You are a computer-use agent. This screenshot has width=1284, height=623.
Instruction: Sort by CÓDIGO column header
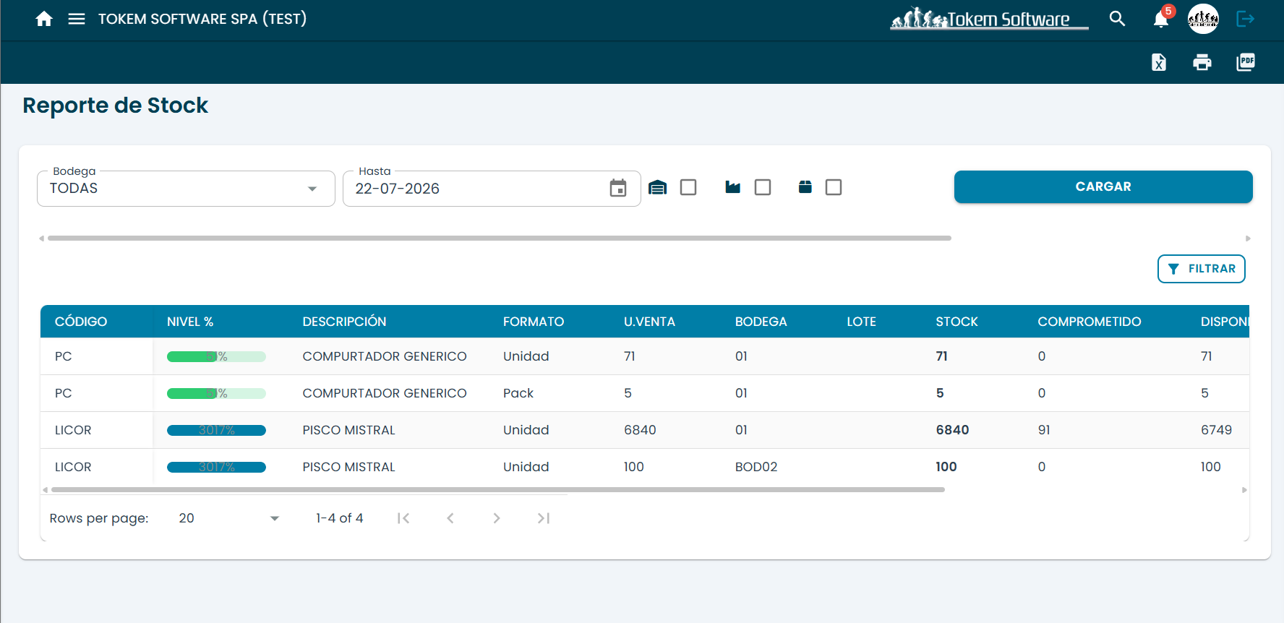click(x=81, y=322)
